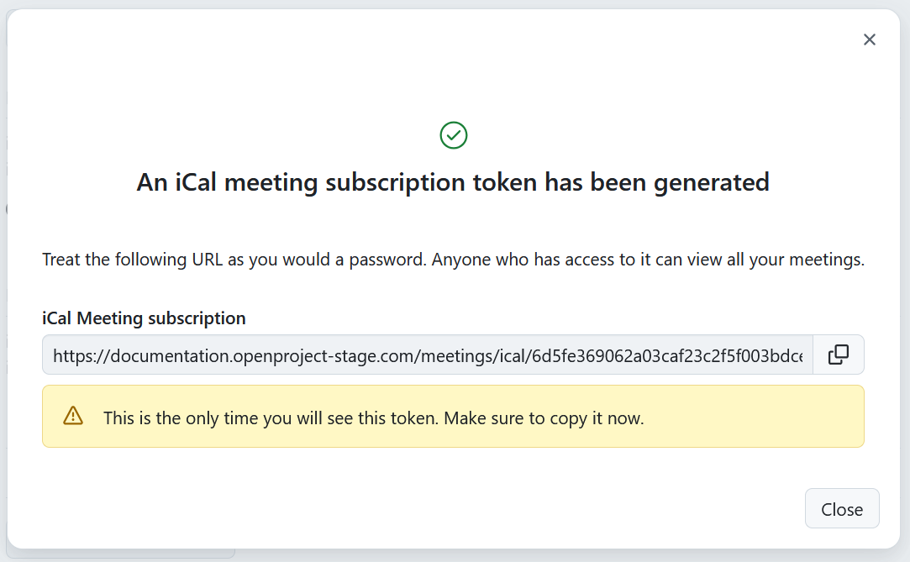Click the iCal Meeting subscription label
Image resolution: width=910 pixels, height=562 pixels.
[143, 318]
